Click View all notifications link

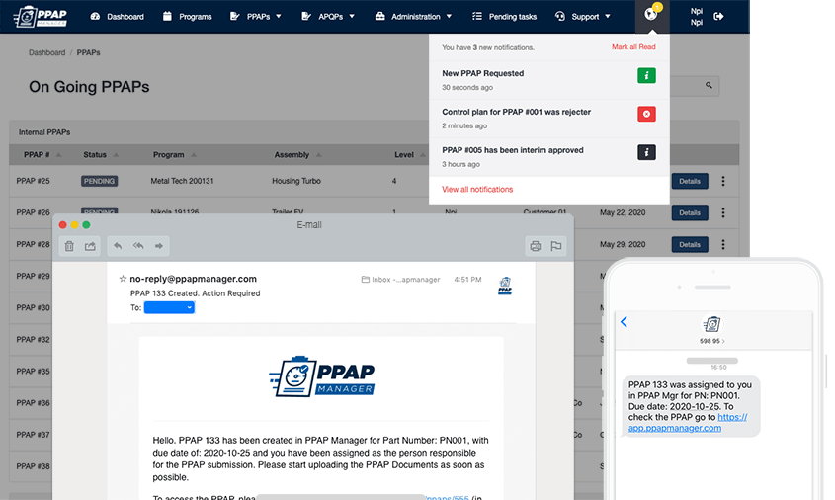[x=477, y=189]
